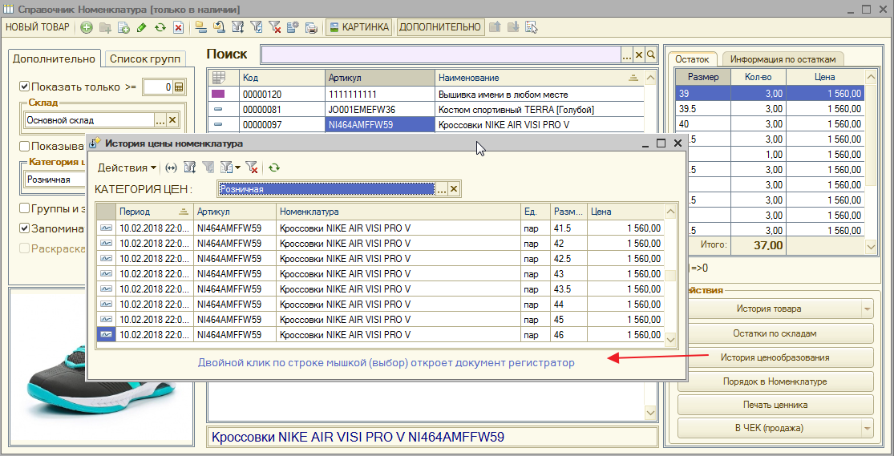
Task: Open the Поиск field ellipsis selection button
Action: point(626,54)
